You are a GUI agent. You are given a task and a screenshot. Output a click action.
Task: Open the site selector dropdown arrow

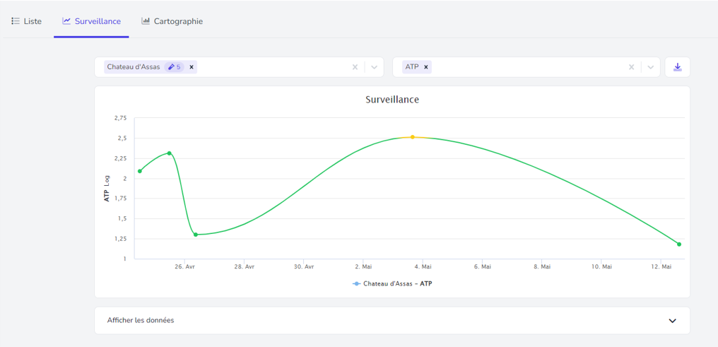click(374, 67)
